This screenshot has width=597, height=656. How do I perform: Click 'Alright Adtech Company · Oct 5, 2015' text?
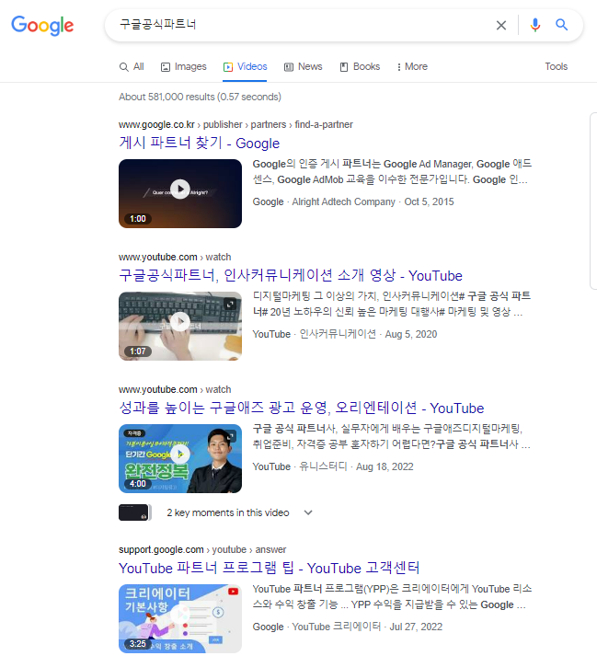pyautogui.click(x=373, y=201)
